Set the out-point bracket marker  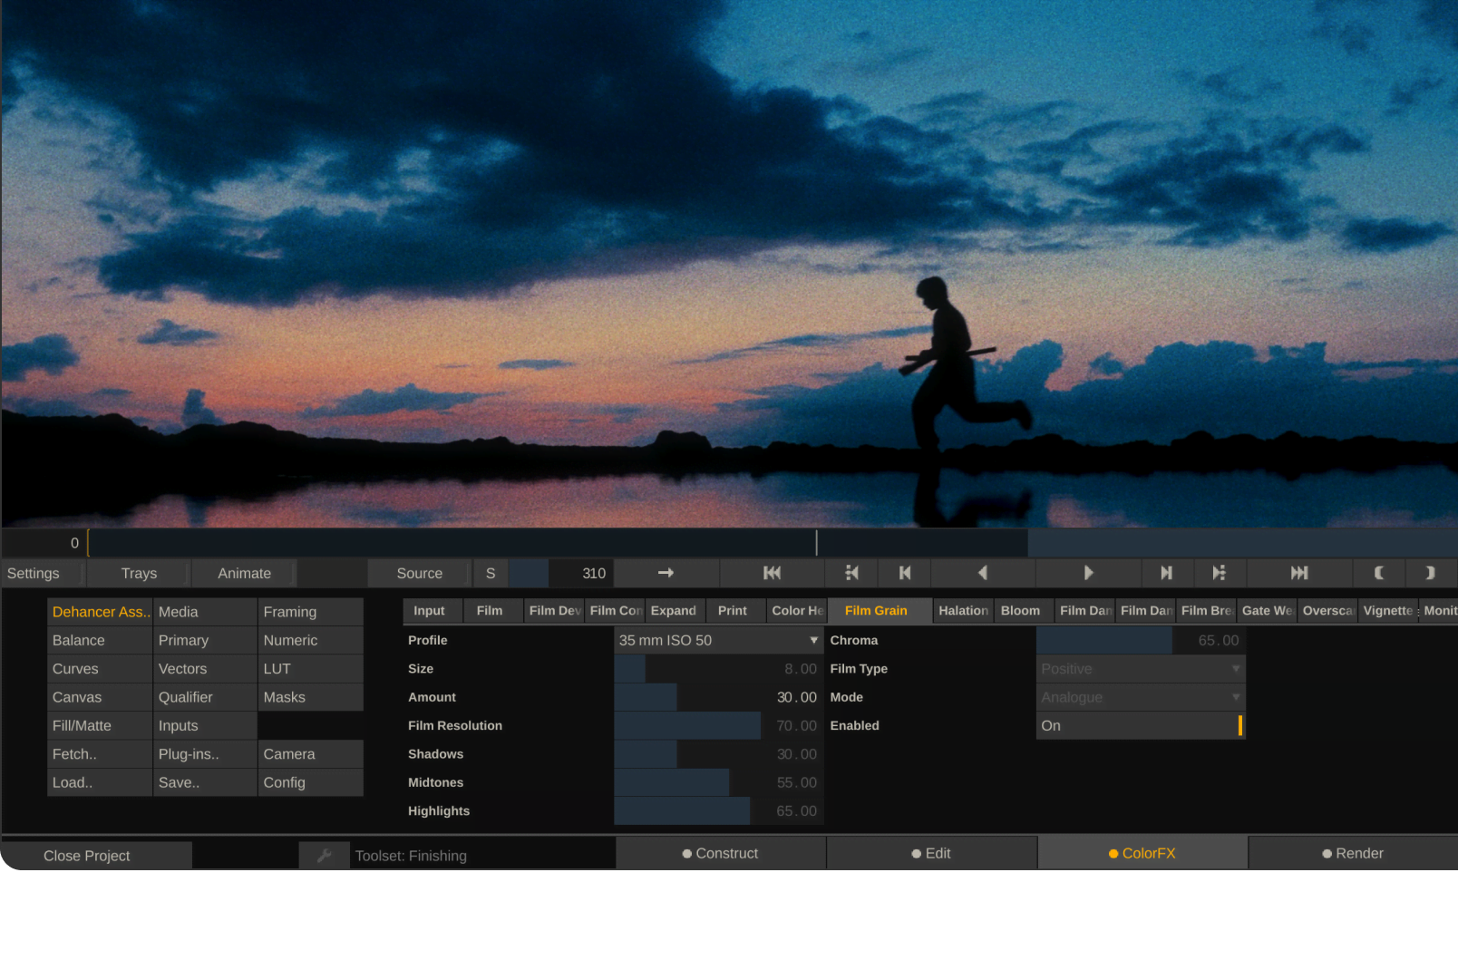point(1431,573)
